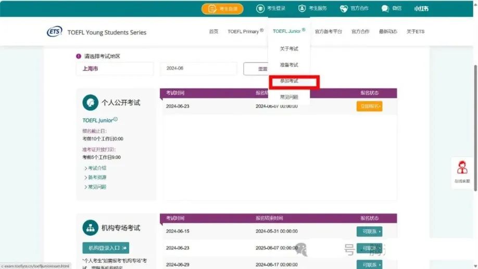Screen dimensions: 478x269
Task: Click the 2024-05-31 00:00:00 deadline cell
Action: 276,231
